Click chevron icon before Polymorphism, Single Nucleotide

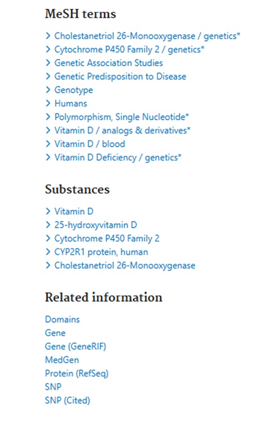(x=48, y=116)
